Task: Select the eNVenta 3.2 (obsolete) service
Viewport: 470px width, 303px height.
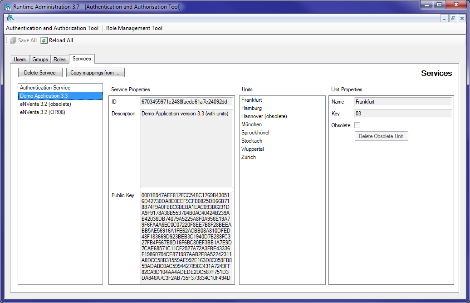Action: tap(46, 104)
